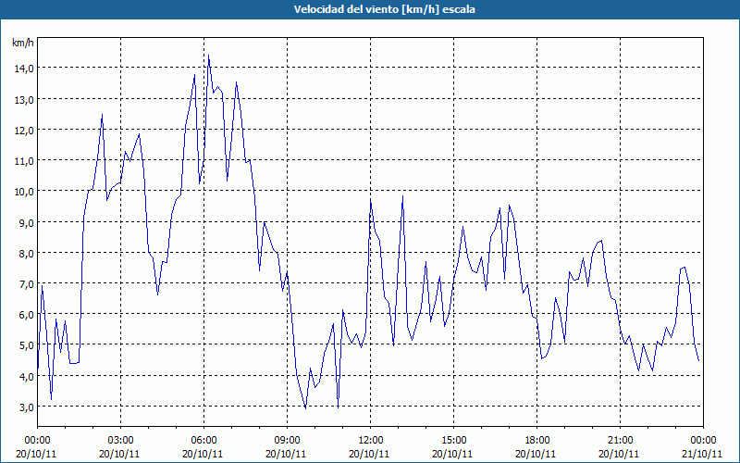Click the '18:00' time label on x-axis

[536, 441]
